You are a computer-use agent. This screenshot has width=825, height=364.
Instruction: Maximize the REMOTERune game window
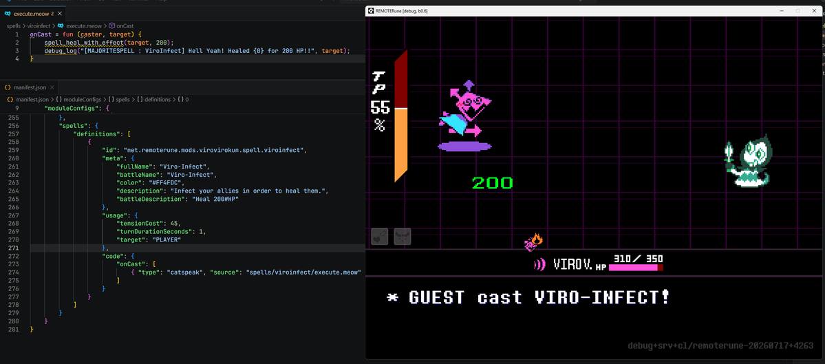(797, 10)
